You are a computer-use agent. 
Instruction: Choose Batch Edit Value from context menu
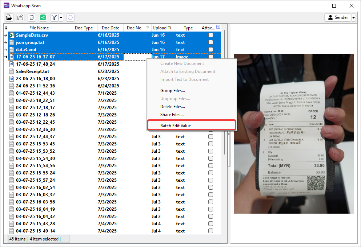point(176,126)
